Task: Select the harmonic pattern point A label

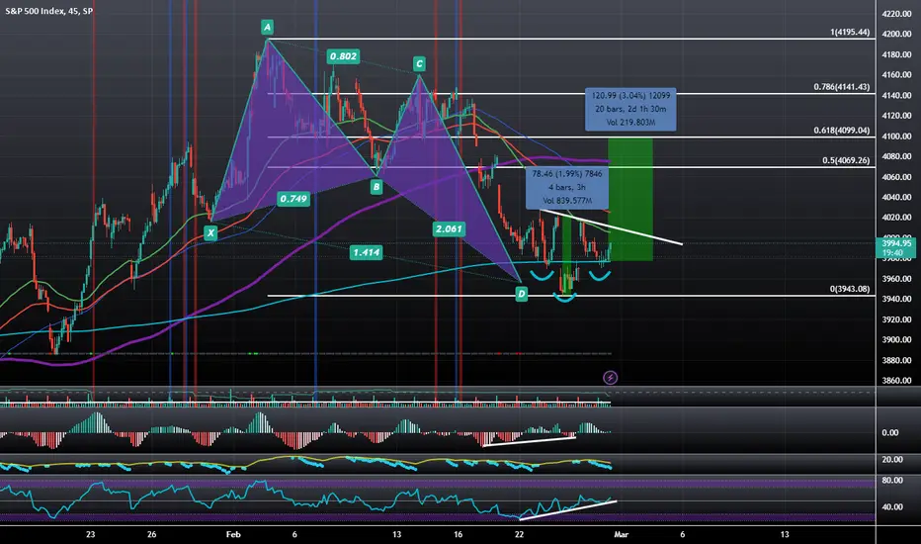Action: pyautogui.click(x=267, y=27)
